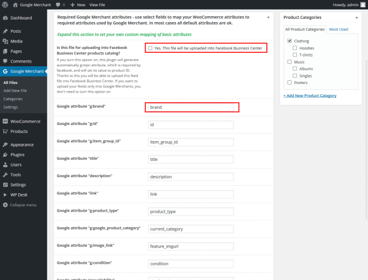The image size is (368, 280).
Task: Open the g:google_product_category dropdown
Action: coord(191,229)
